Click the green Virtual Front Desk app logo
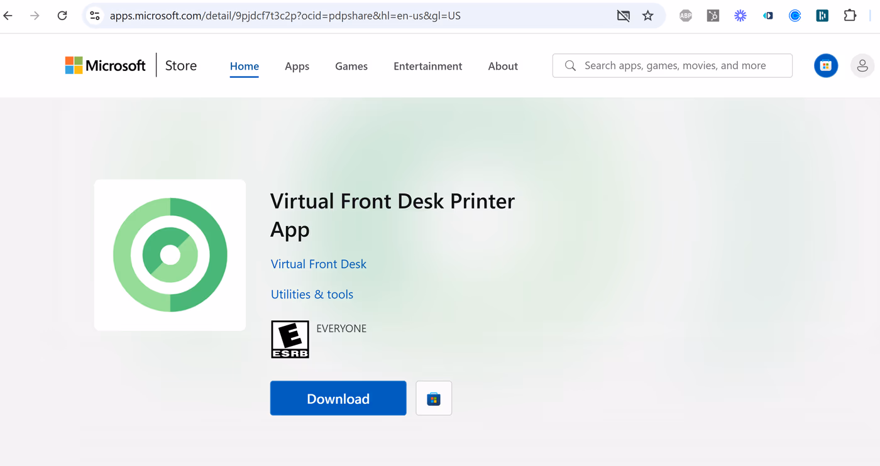880x466 pixels. coord(170,255)
